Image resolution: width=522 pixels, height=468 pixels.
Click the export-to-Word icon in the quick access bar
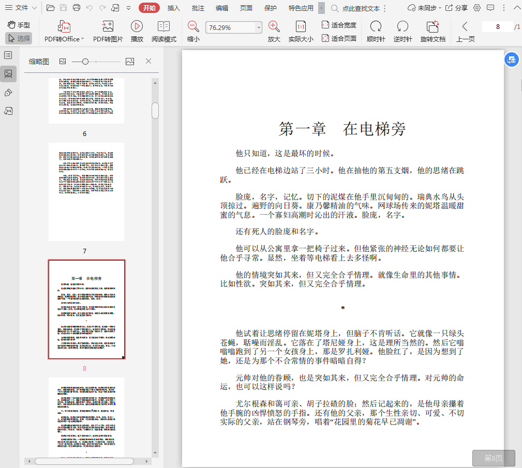pyautogui.click(x=115, y=8)
